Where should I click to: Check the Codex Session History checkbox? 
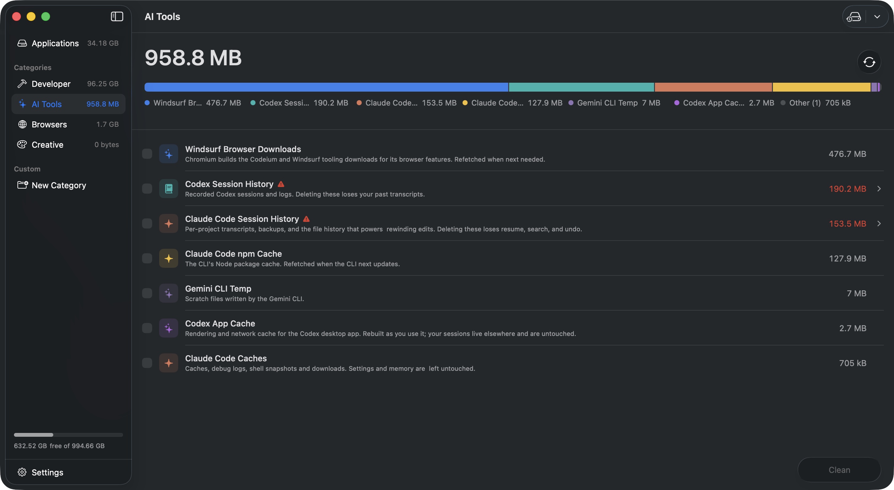click(x=147, y=189)
